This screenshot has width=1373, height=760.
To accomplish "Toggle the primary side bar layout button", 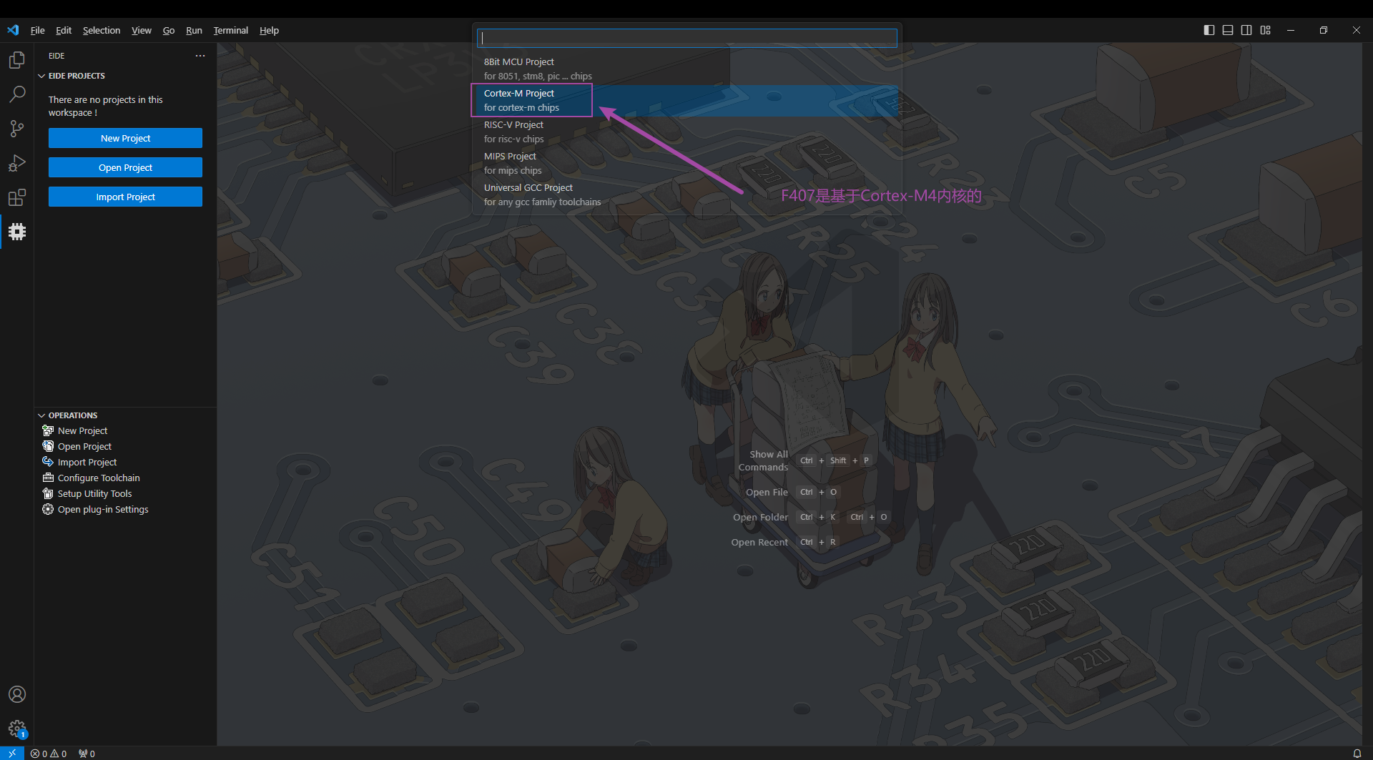I will pos(1209,30).
